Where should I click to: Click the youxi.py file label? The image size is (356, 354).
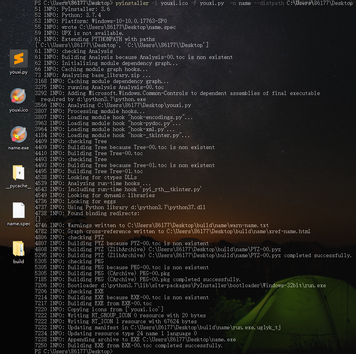(18, 72)
